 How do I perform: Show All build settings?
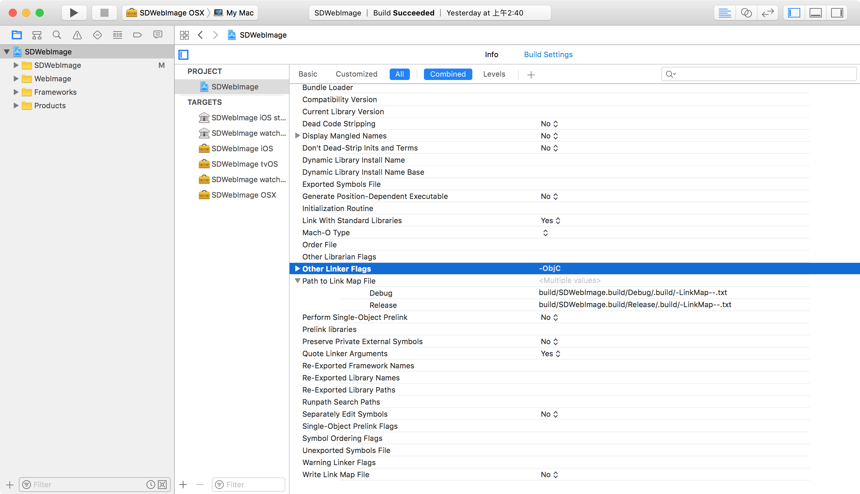tap(399, 74)
